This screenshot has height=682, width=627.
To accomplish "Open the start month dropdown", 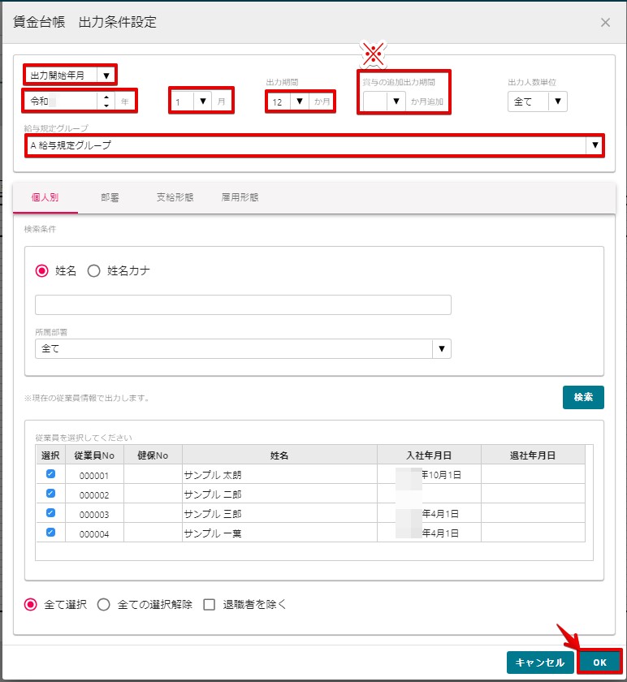I will [203, 101].
